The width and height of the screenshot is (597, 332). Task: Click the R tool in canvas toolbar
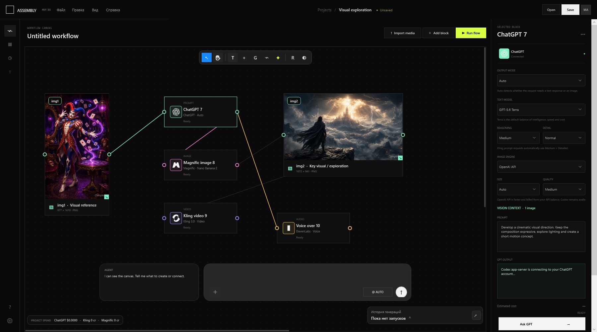pos(293,58)
